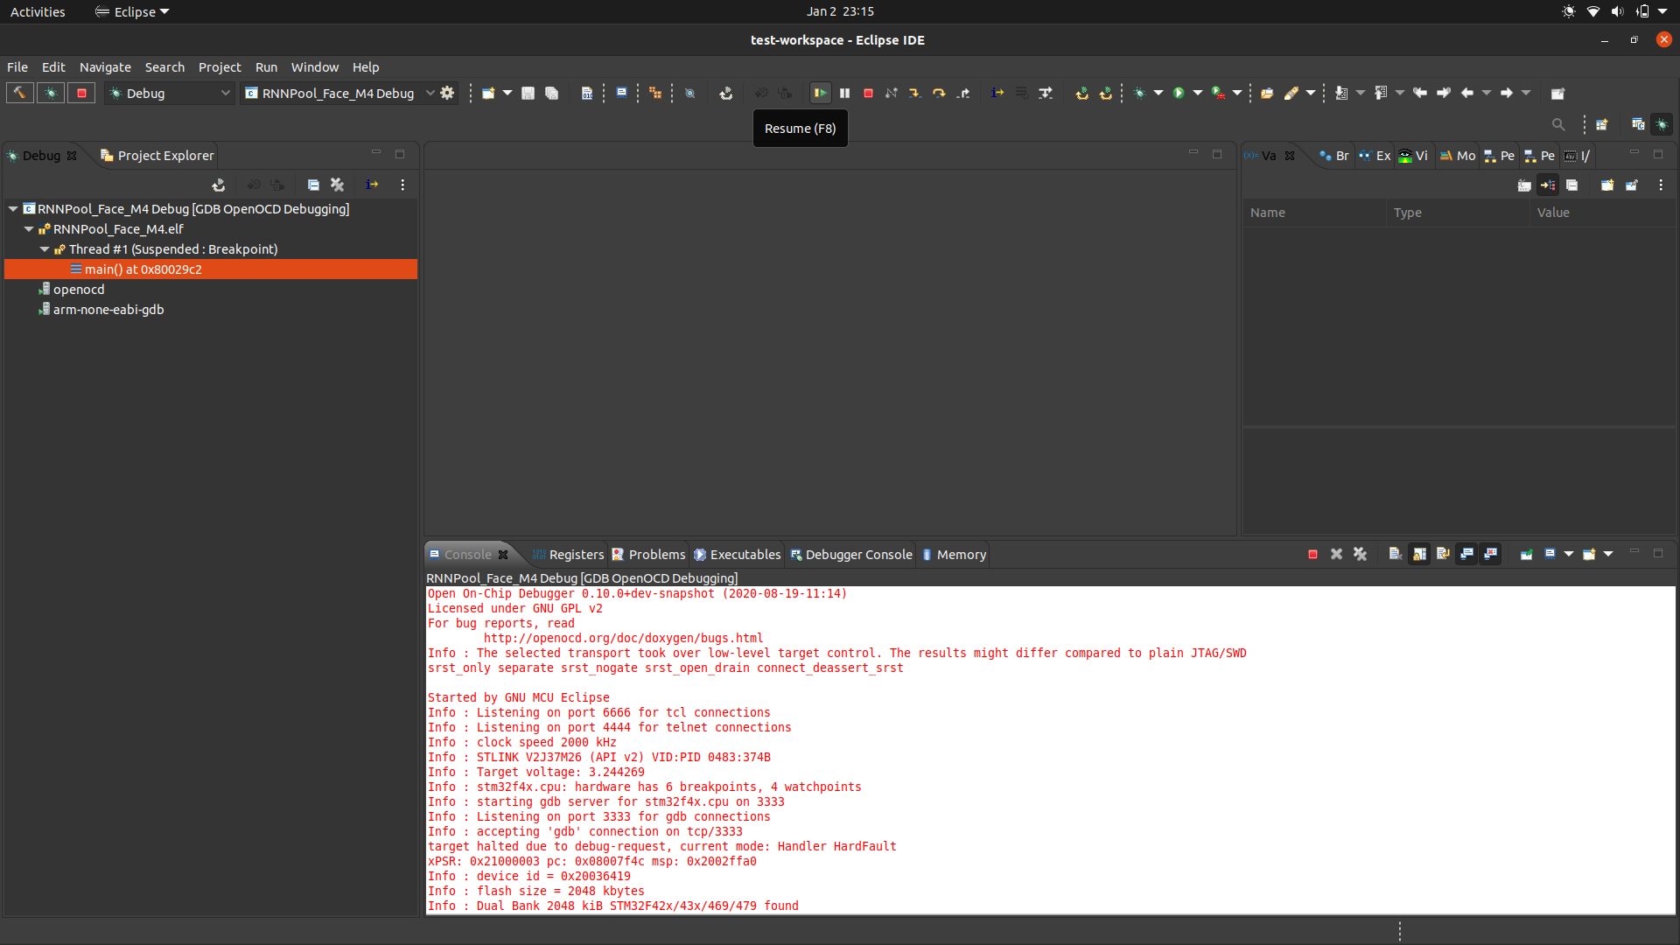The width and height of the screenshot is (1680, 945).
Task: Click the launch configuration gear icon
Action: coord(447,94)
